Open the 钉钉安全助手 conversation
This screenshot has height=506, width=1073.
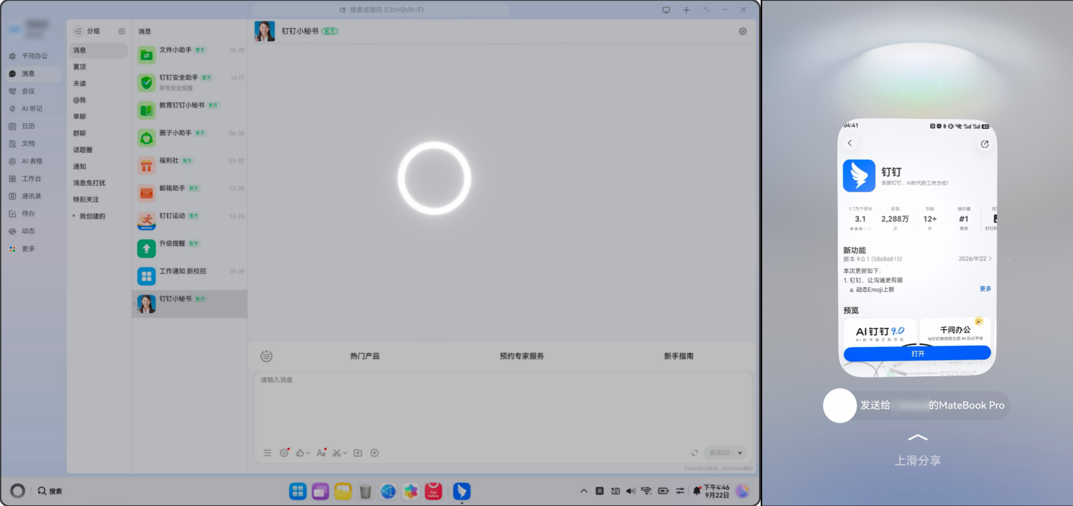[x=190, y=83]
